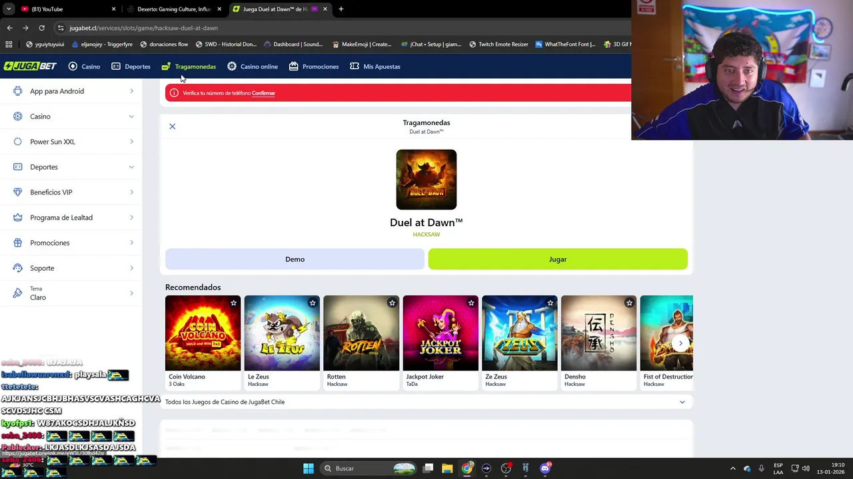Go to Casino online in top navigation
Viewport: 853px width, 479px height.
click(253, 67)
